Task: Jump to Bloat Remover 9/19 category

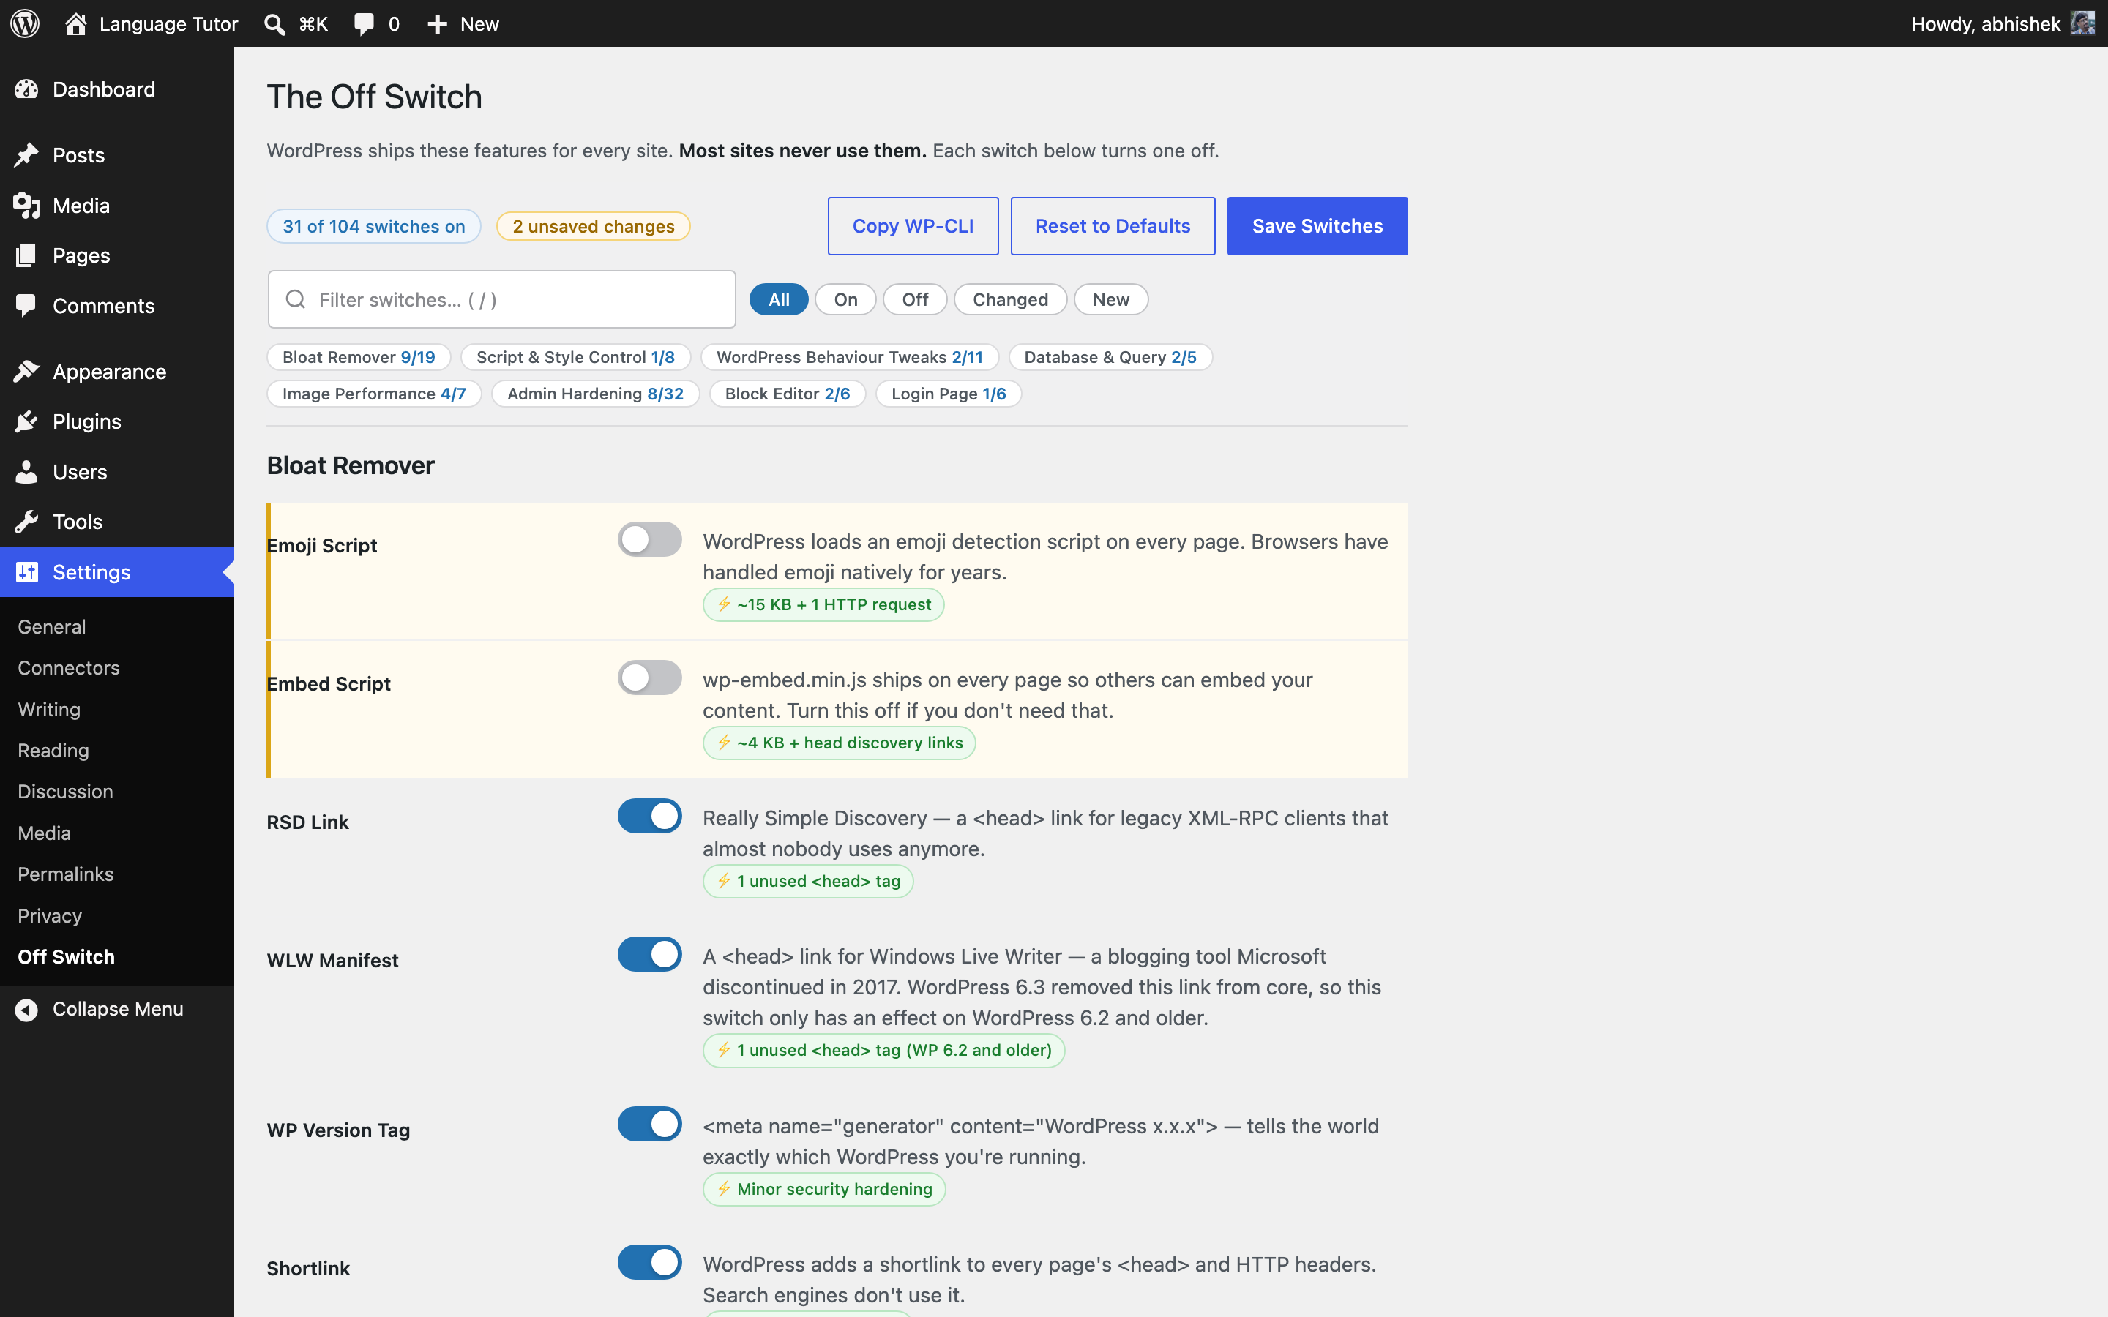Action: pyautogui.click(x=359, y=357)
